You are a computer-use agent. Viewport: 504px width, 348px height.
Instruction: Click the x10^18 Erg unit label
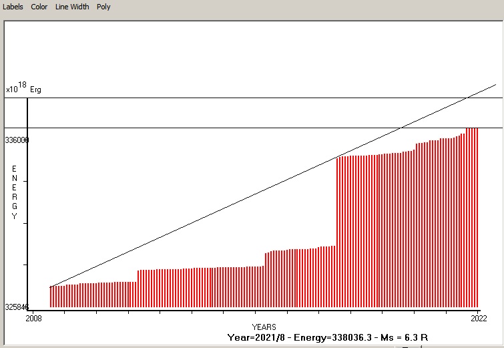(23, 88)
